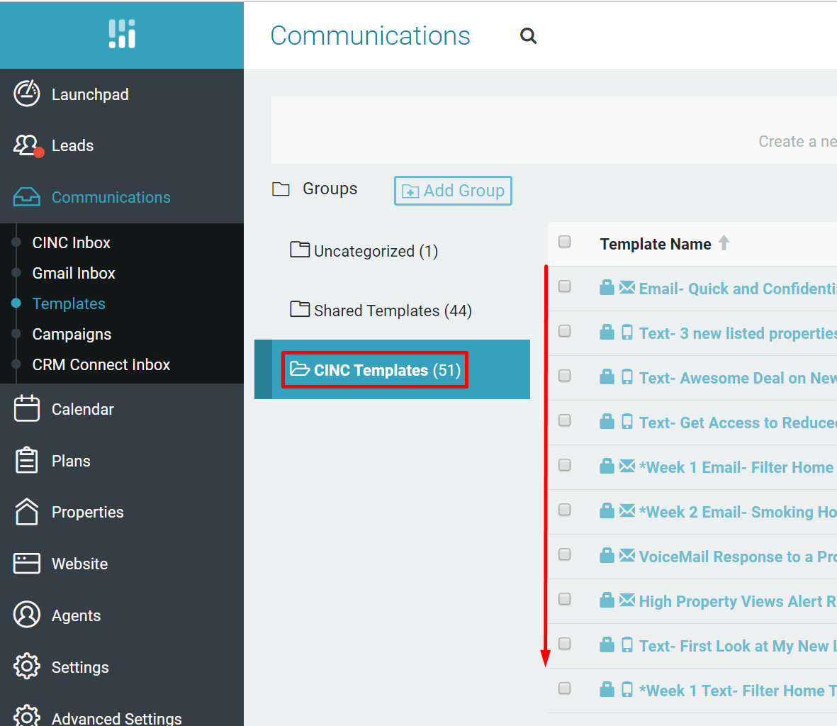837x726 pixels.
Task: Check the Week 2 Email- Smoking checkbox
Action: tap(564, 510)
